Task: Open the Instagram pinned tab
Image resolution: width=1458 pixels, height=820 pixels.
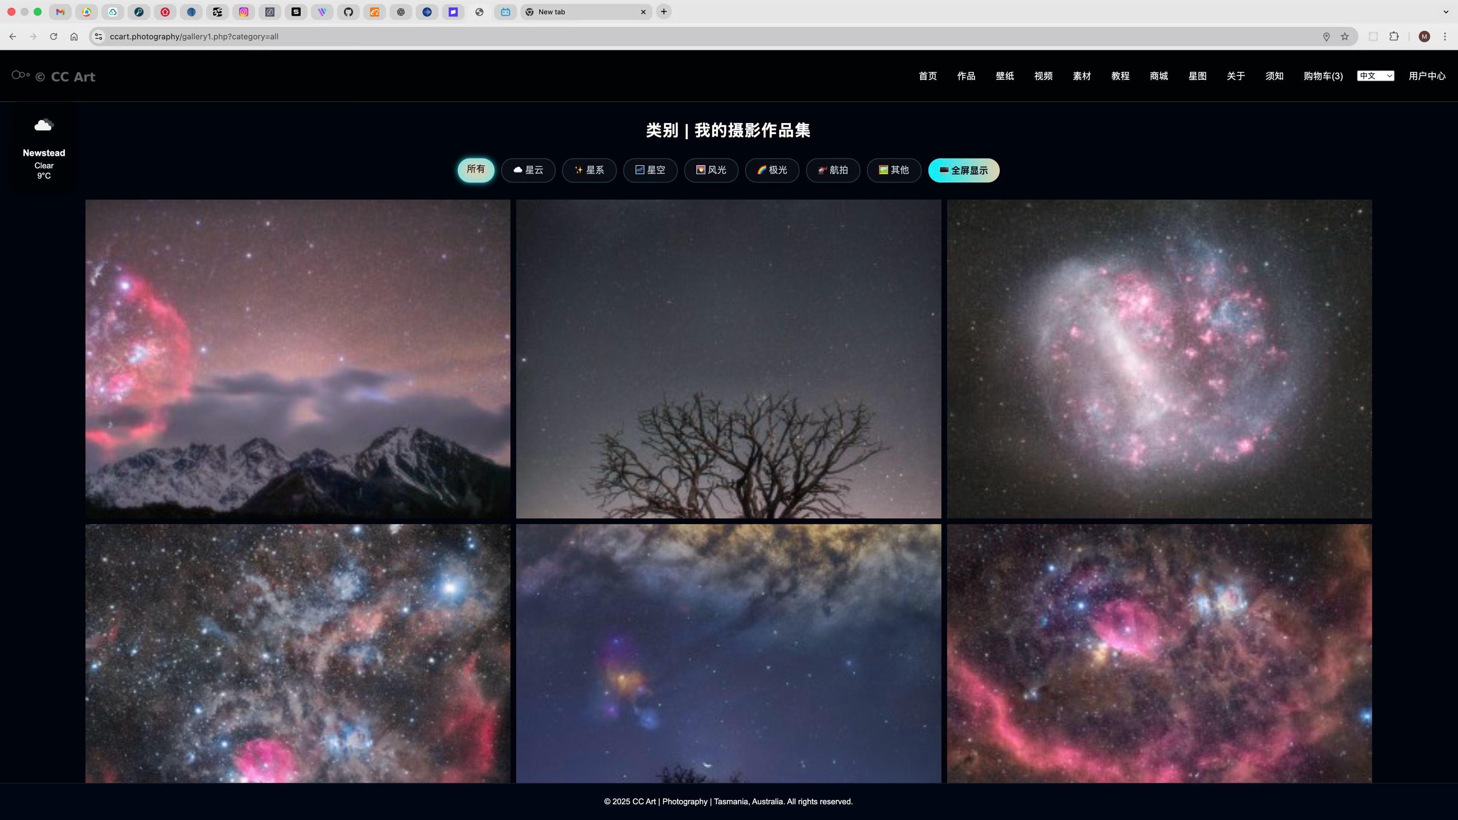Action: click(243, 12)
